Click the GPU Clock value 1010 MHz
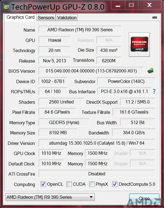Image resolution: width=164 pixels, height=208 pixels. (x=51, y=153)
